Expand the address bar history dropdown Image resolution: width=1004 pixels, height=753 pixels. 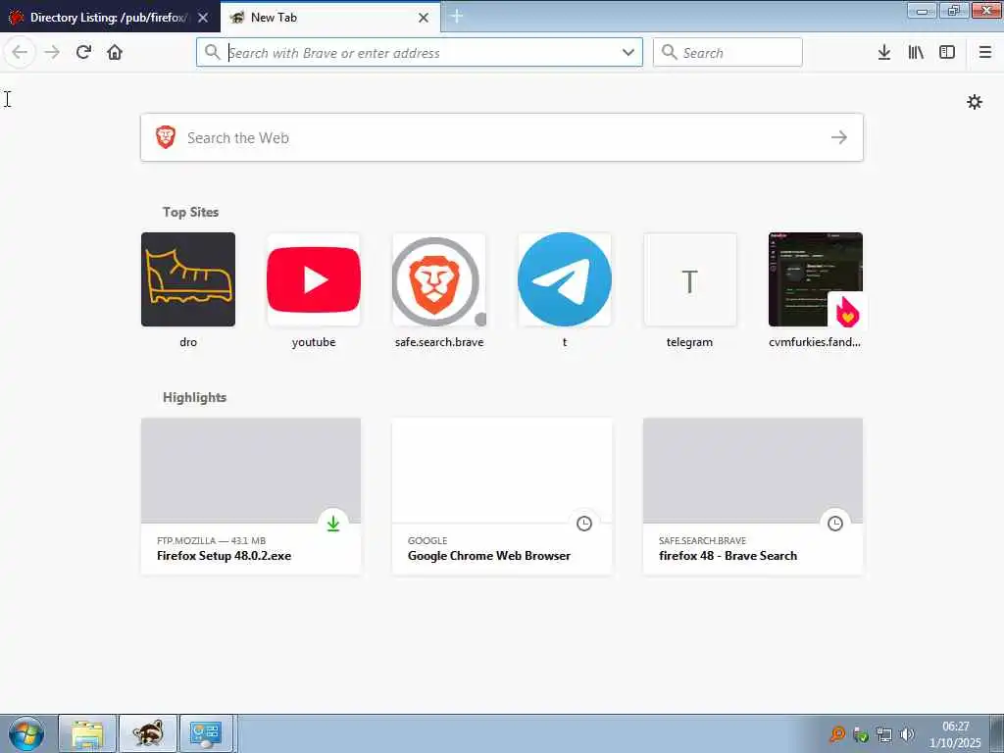tap(628, 53)
